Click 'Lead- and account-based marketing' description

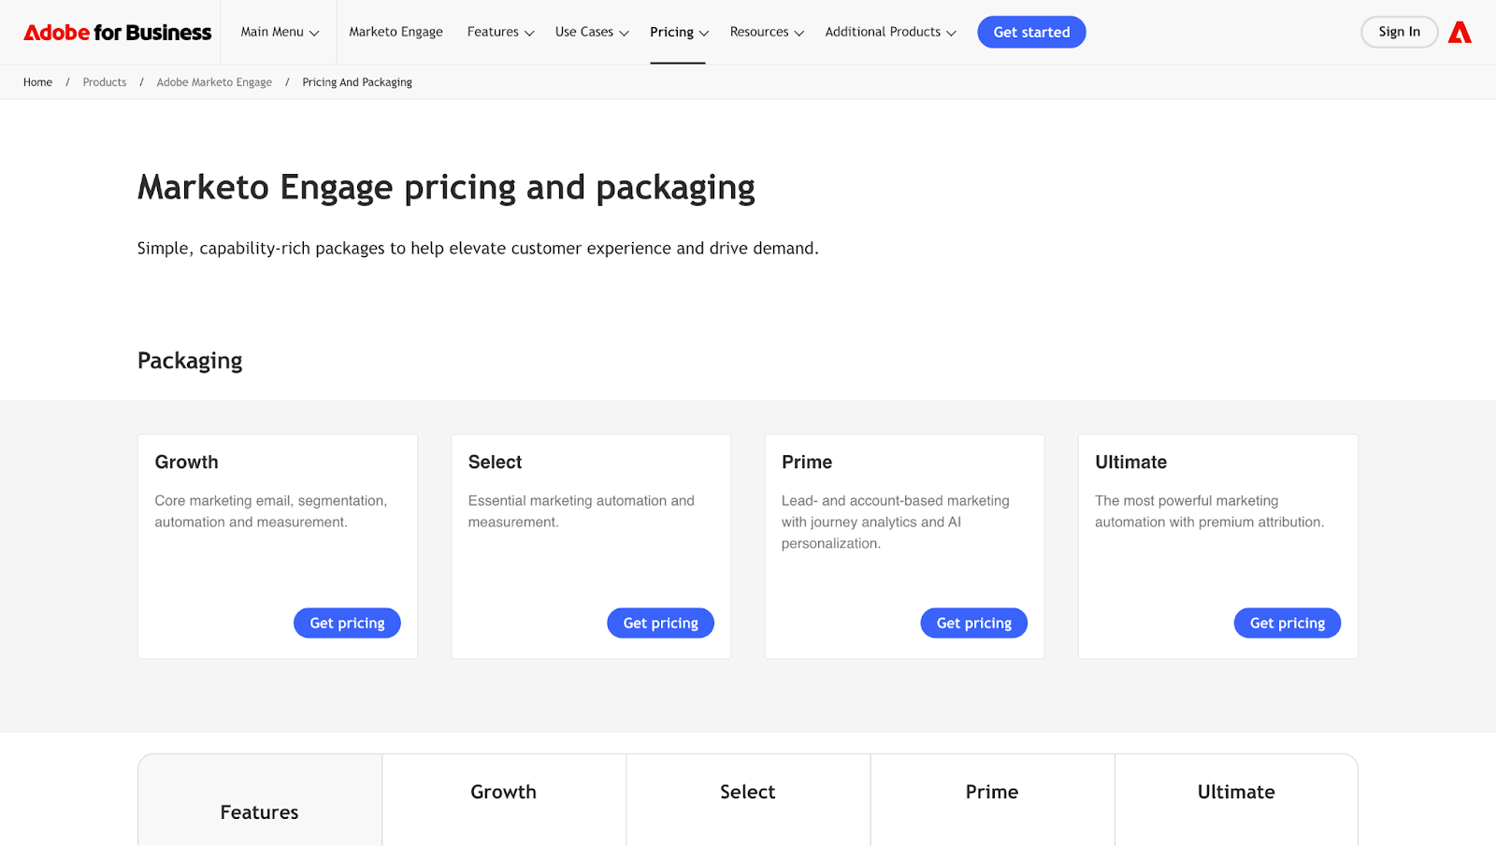click(x=895, y=522)
